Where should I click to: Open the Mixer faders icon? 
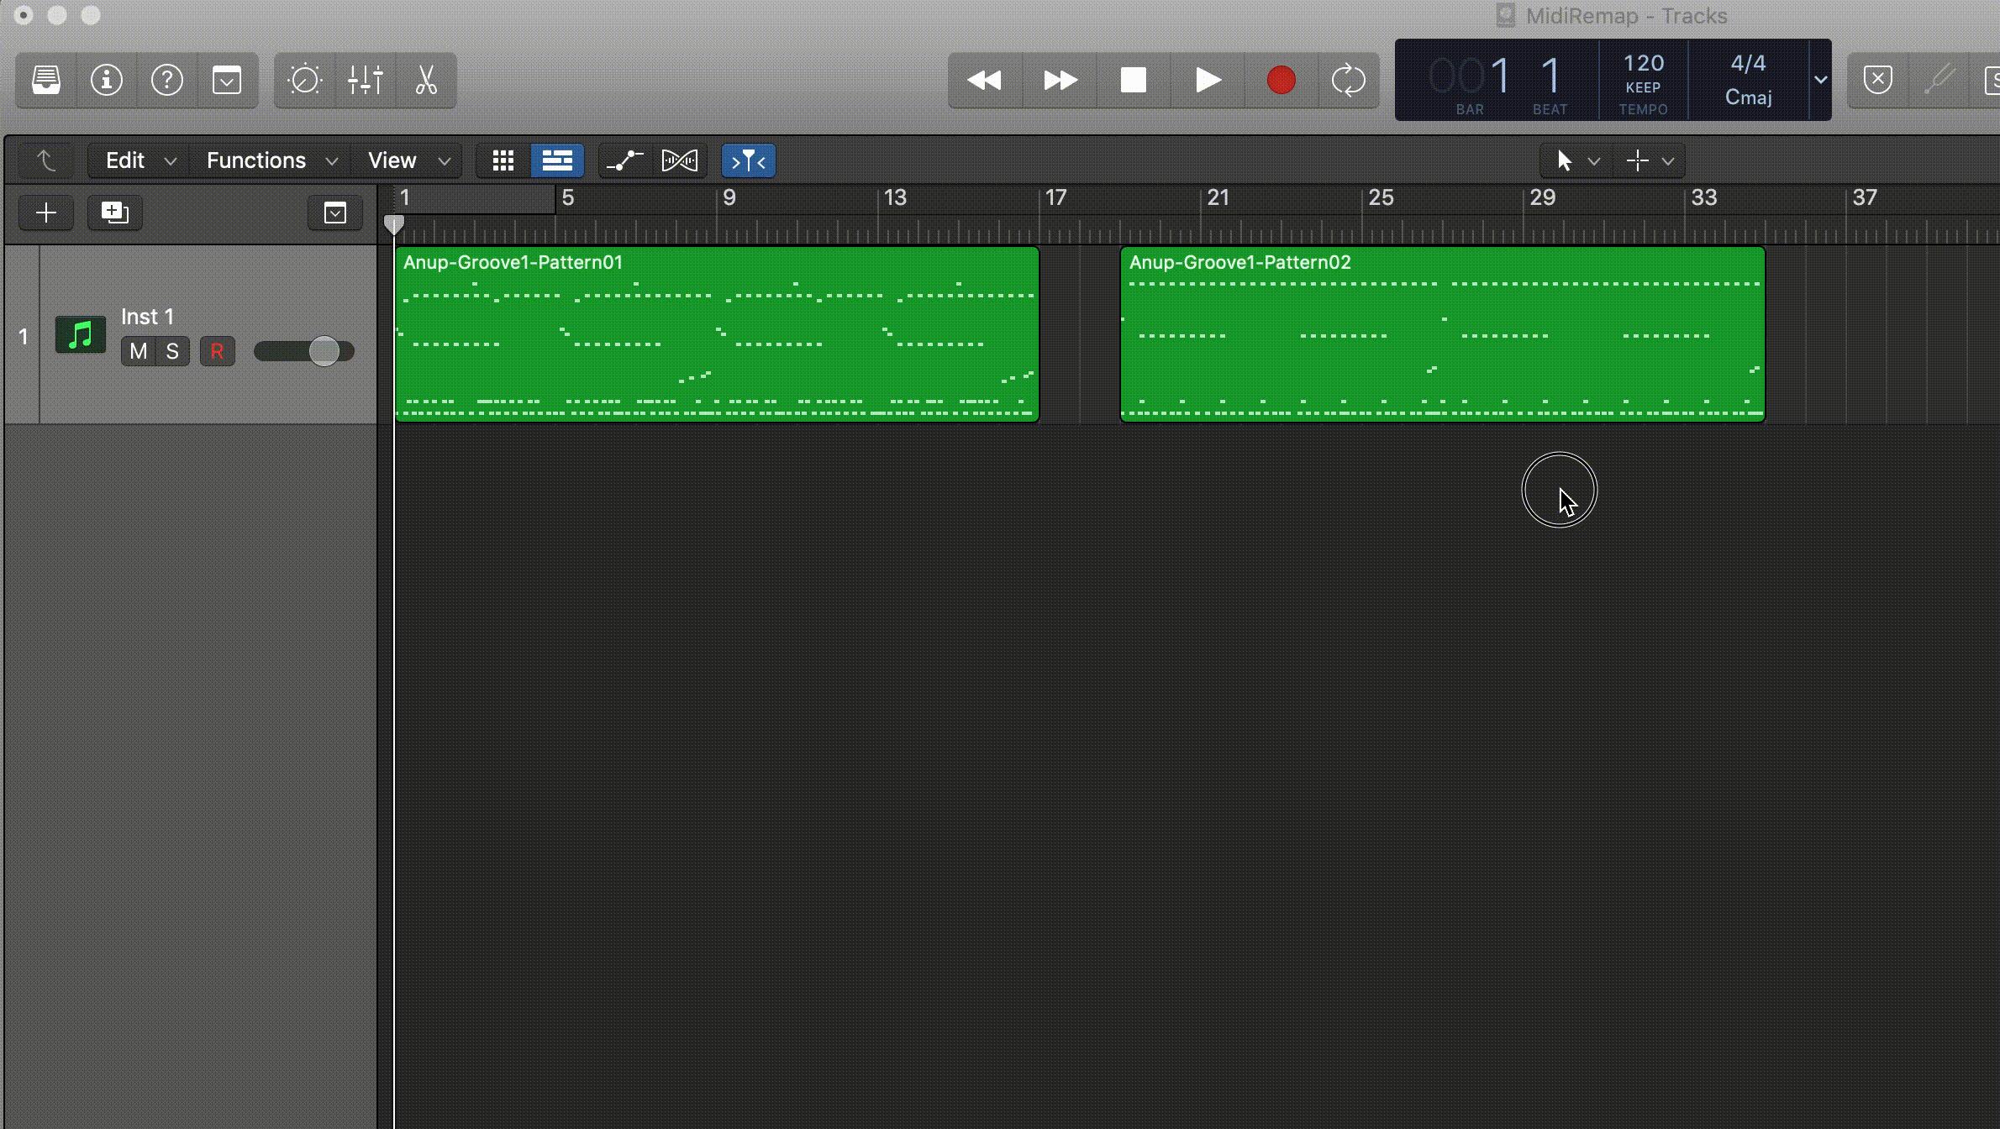click(x=366, y=81)
